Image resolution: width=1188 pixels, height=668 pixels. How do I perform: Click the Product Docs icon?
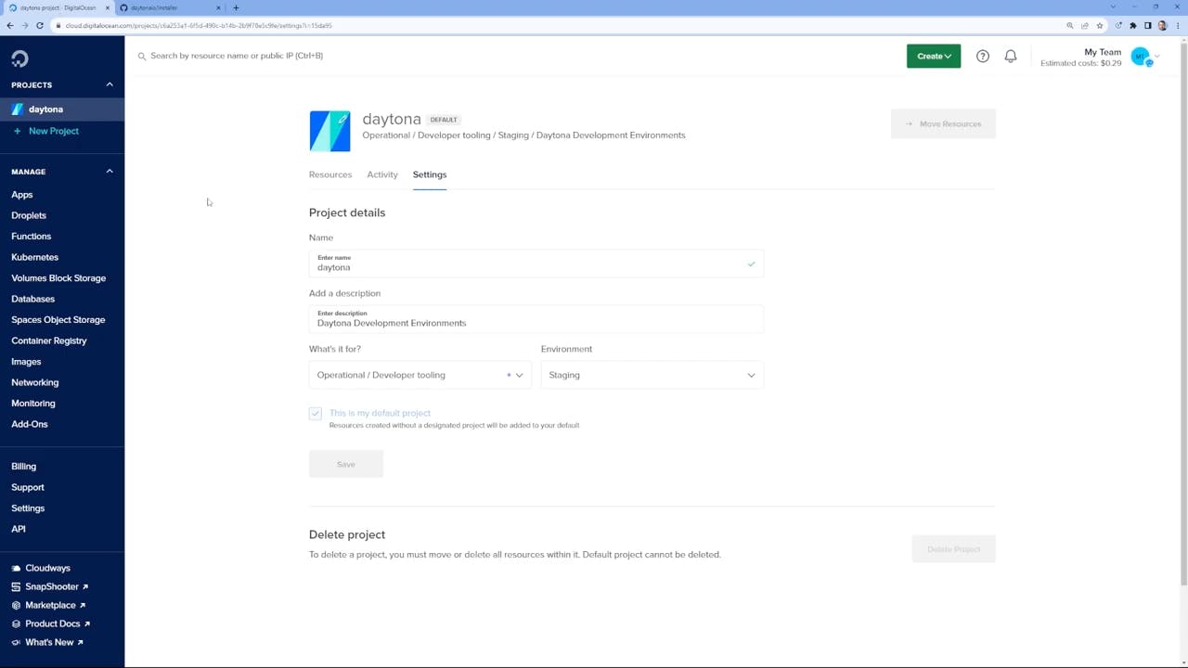tap(16, 623)
